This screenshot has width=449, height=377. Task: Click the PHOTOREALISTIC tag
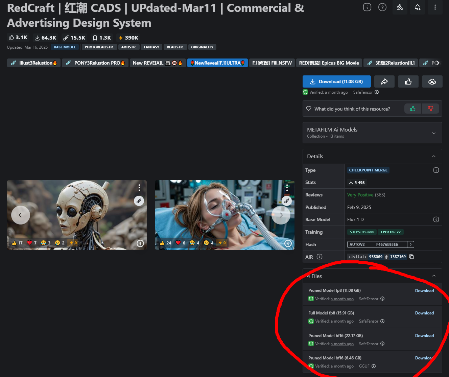pos(99,47)
